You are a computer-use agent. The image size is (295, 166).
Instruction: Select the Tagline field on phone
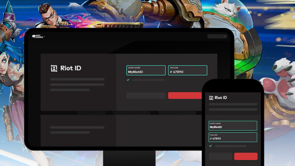pyautogui.click(x=233, y=137)
